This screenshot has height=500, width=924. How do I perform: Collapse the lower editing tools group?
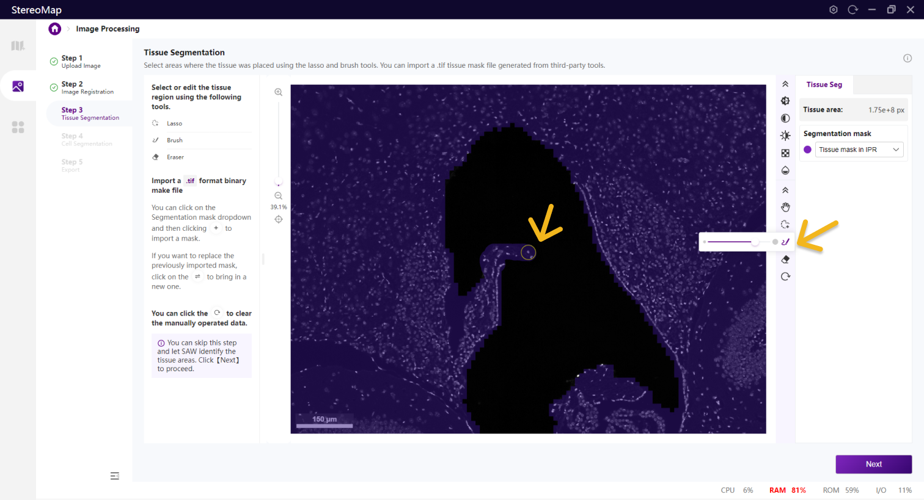click(x=785, y=190)
